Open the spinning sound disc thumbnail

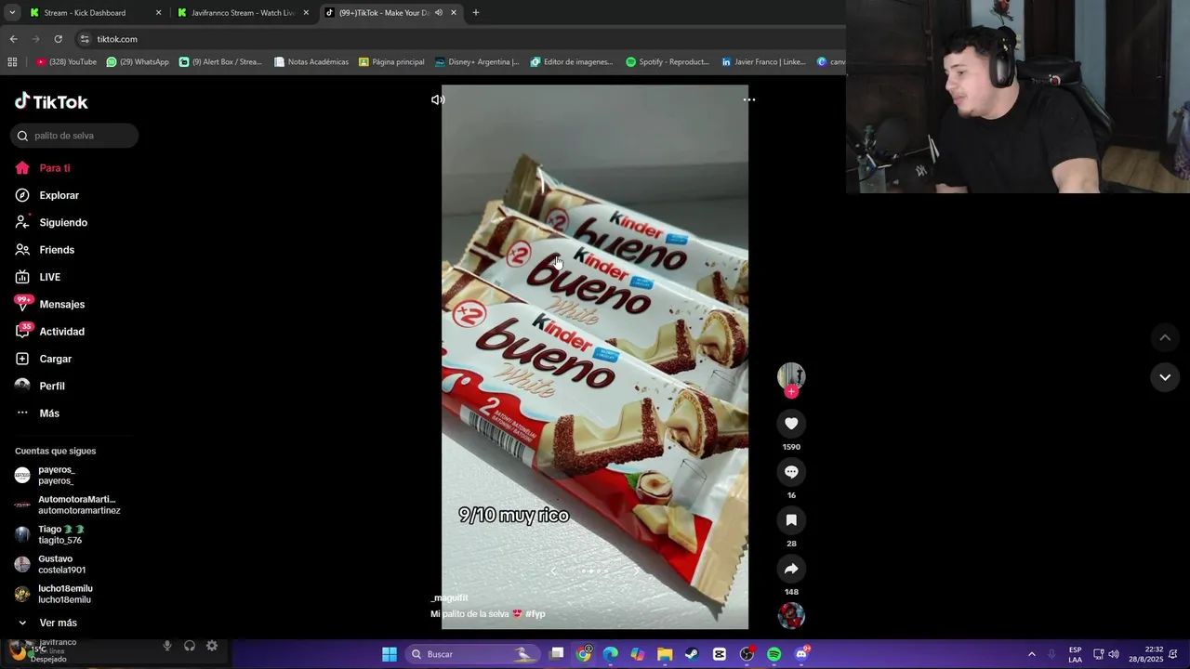pos(791,616)
